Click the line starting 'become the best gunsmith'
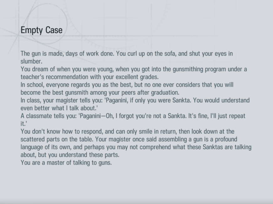The image size is (273, 204). pos(100,93)
